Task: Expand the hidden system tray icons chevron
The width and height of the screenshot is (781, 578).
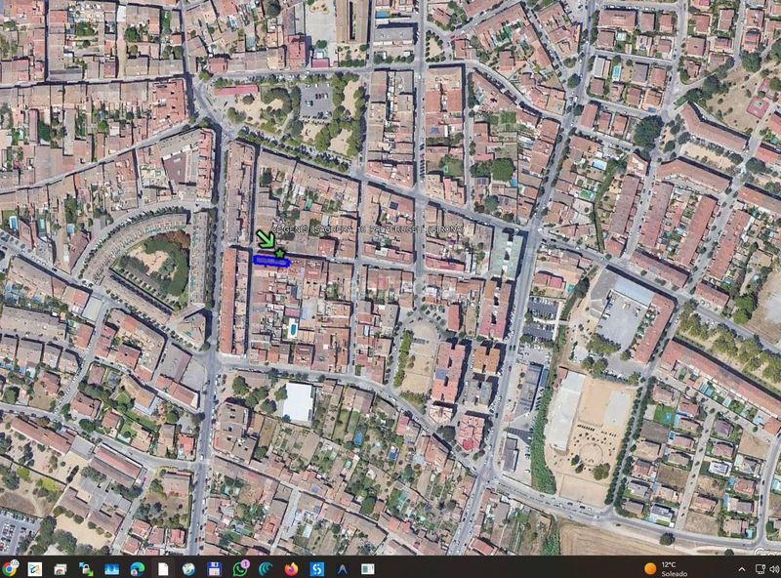Action: click(x=742, y=568)
